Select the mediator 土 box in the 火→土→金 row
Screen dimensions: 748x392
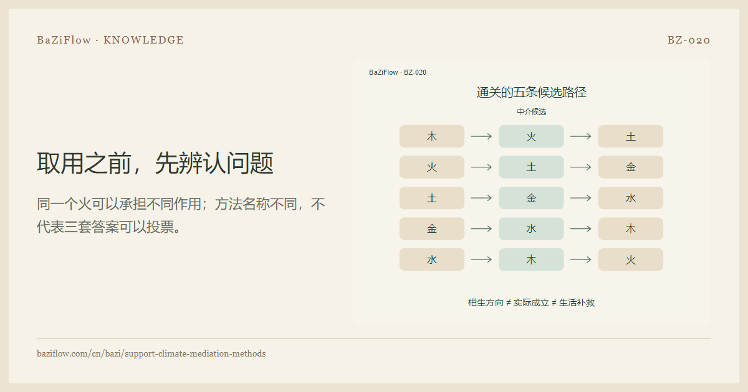point(531,167)
